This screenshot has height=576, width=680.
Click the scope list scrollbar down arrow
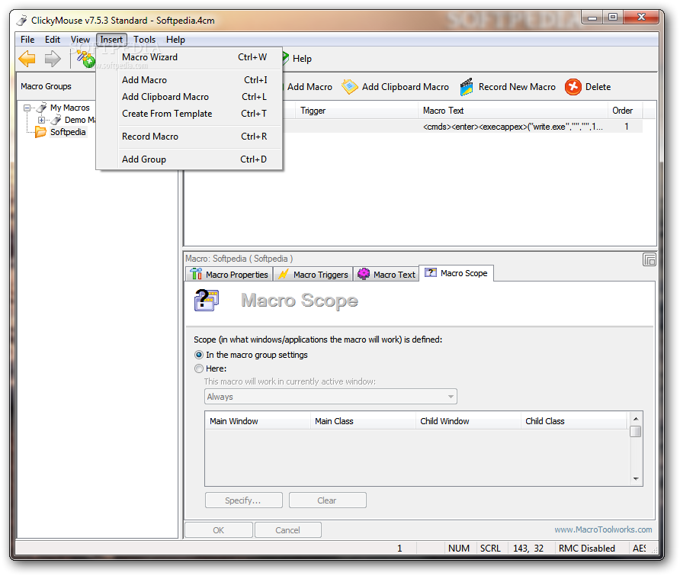tap(636, 479)
